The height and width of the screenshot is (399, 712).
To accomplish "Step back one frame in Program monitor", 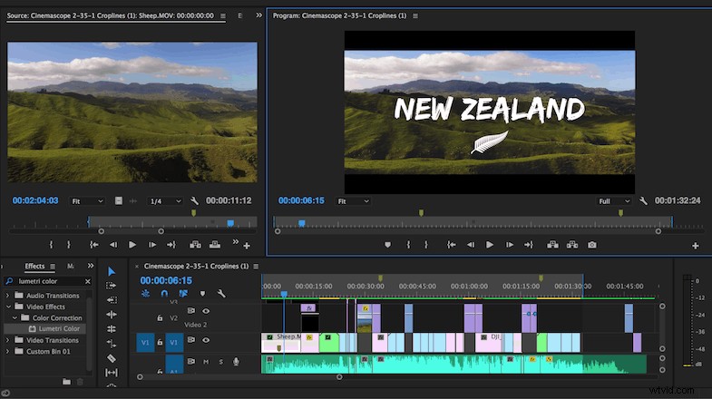I will 471,245.
